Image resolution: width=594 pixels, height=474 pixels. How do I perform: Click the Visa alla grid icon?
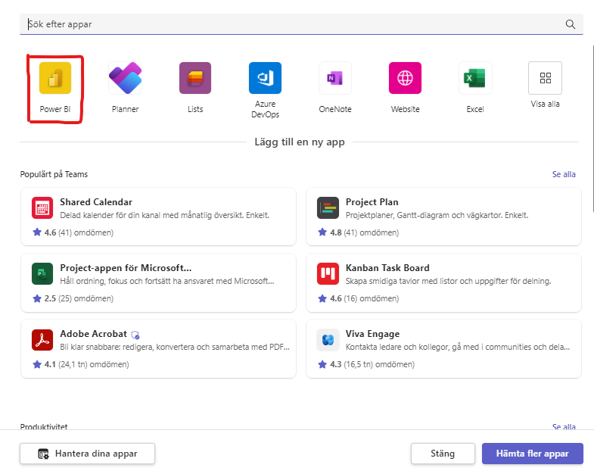(545, 78)
